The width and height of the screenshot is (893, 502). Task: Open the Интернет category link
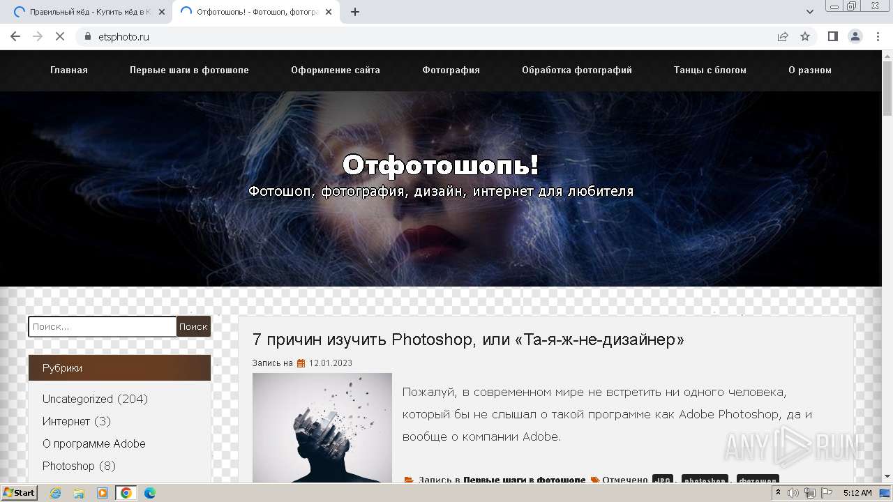point(66,421)
